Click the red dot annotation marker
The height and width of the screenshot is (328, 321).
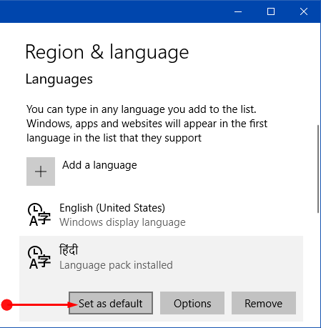coord(6,304)
